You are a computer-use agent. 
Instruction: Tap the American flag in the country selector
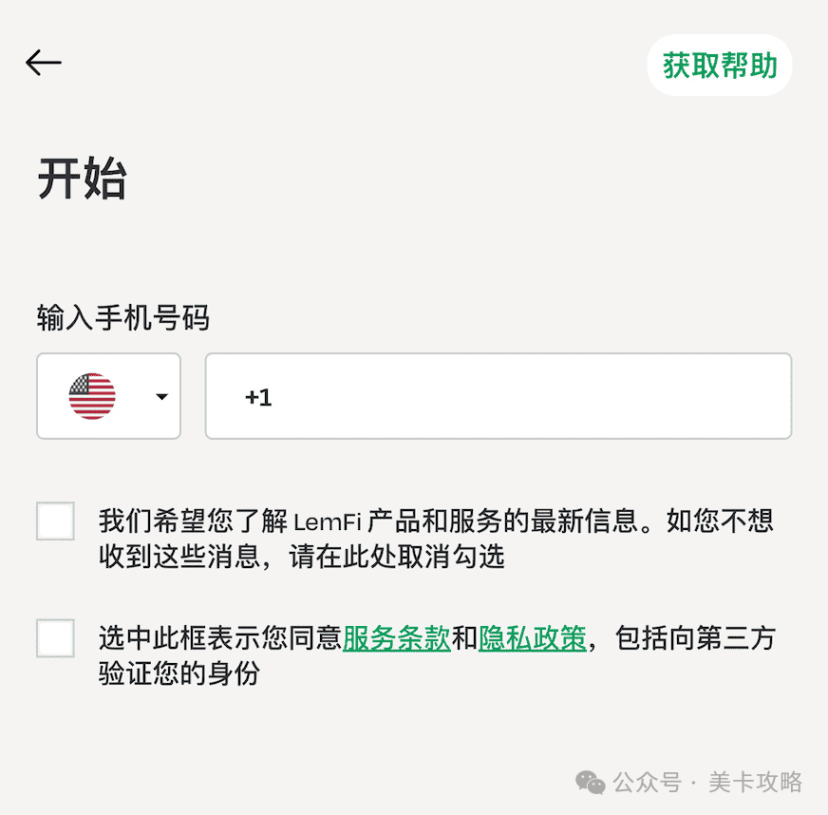92,395
